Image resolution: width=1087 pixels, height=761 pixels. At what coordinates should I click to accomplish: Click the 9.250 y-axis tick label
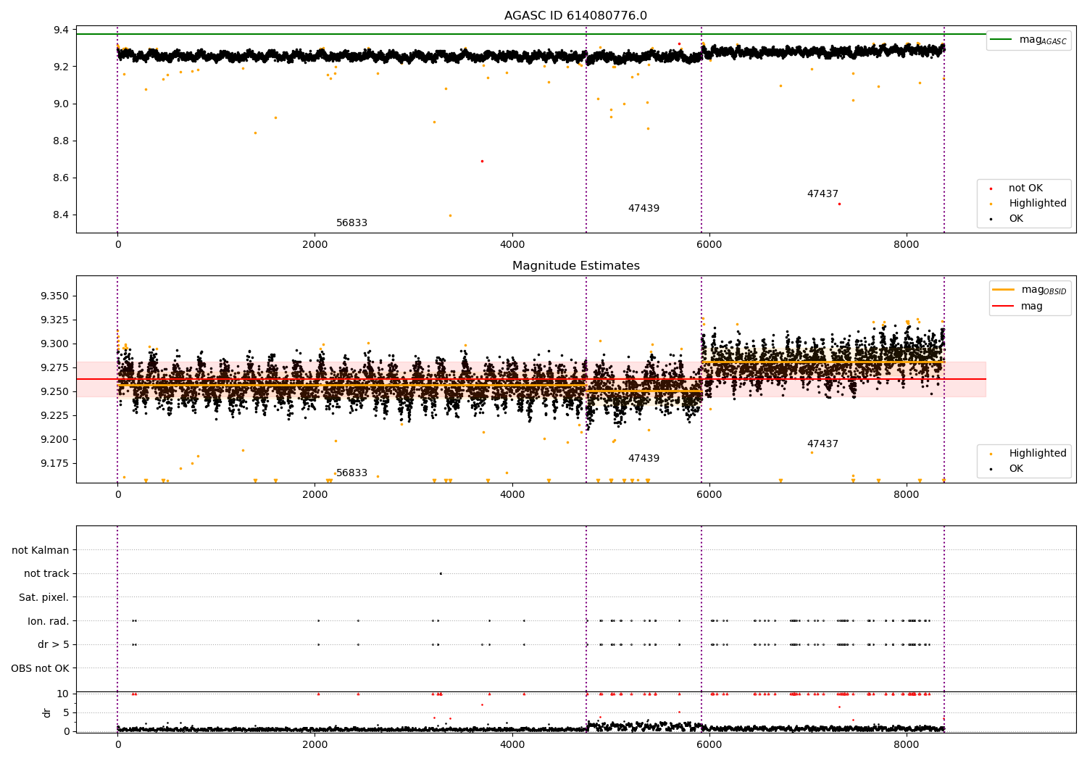[x=55, y=392]
